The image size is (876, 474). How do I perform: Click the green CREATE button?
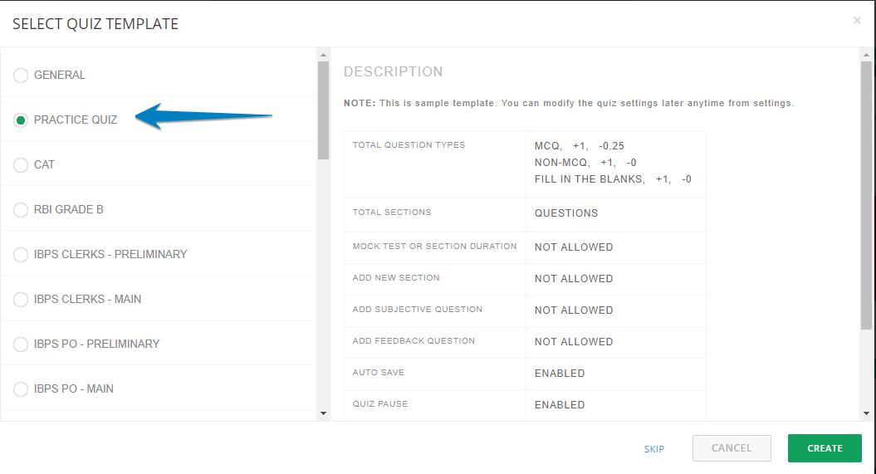pyautogui.click(x=825, y=448)
